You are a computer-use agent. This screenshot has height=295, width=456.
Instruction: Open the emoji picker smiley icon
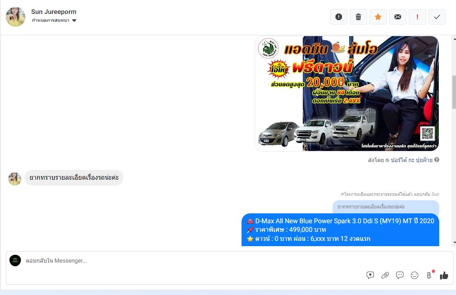[415, 275]
